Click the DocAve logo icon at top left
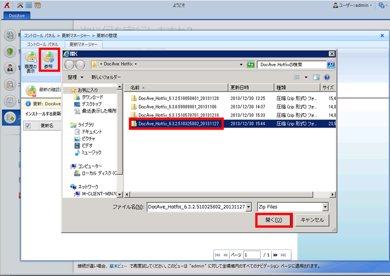Image resolution: width=390 pixels, height=276 pixels. click(x=7, y=5)
